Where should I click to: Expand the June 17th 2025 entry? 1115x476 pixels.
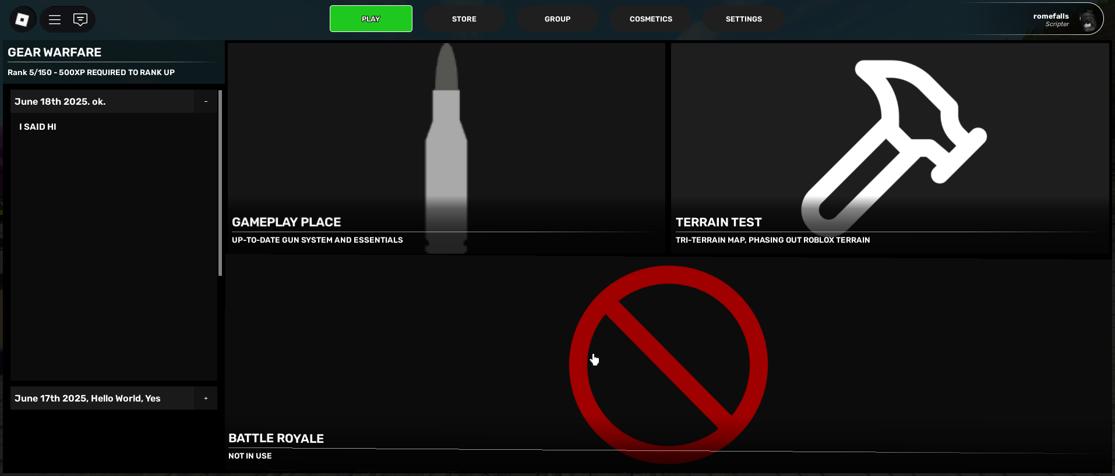(206, 398)
